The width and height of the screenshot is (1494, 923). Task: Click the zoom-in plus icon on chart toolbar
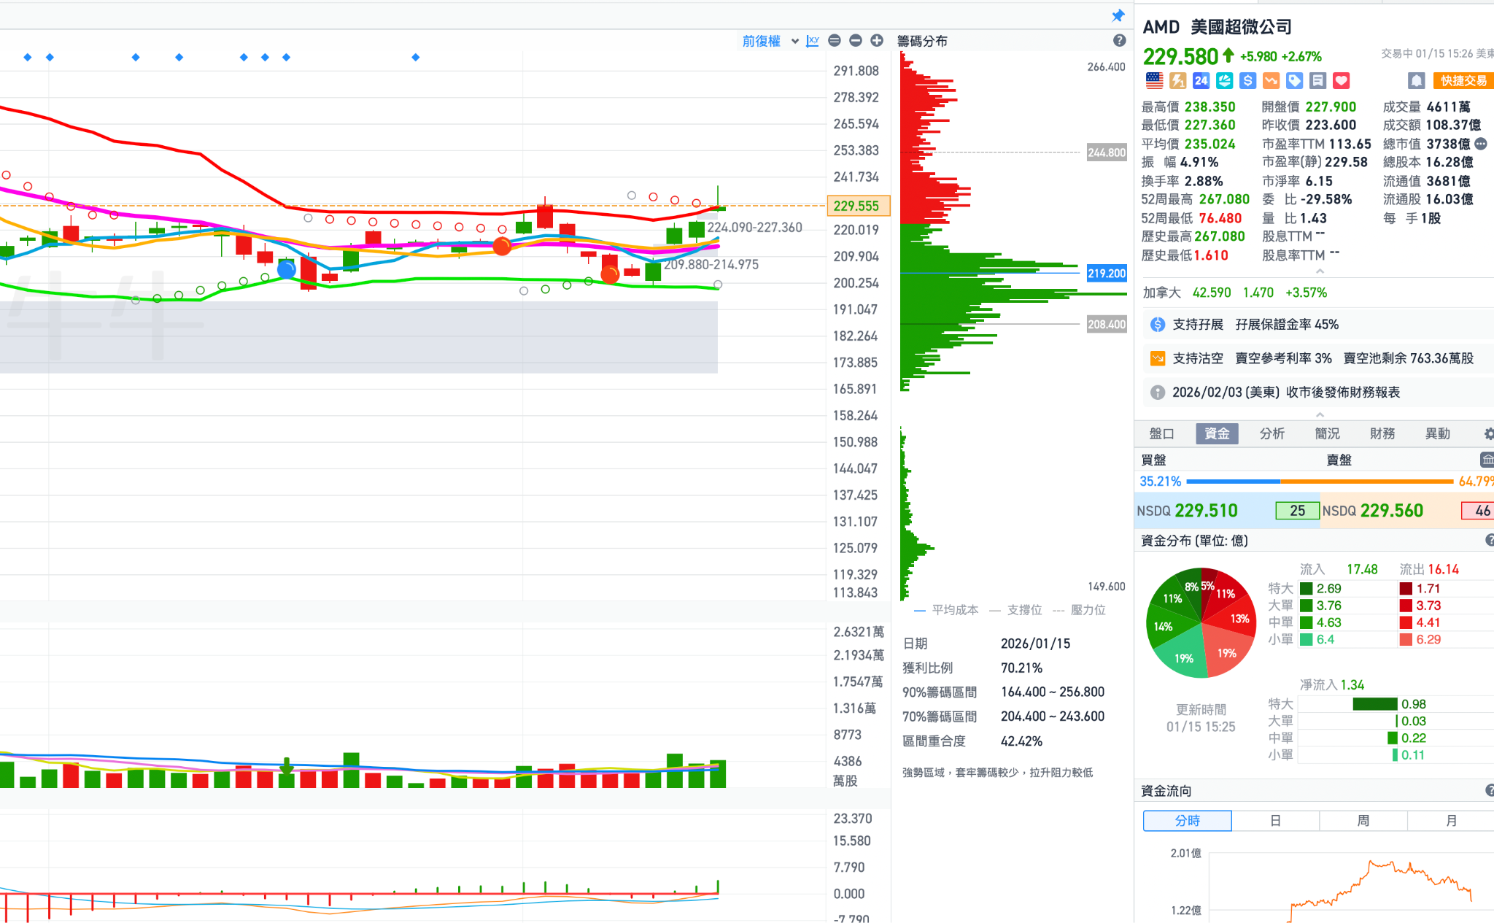pyautogui.click(x=877, y=41)
